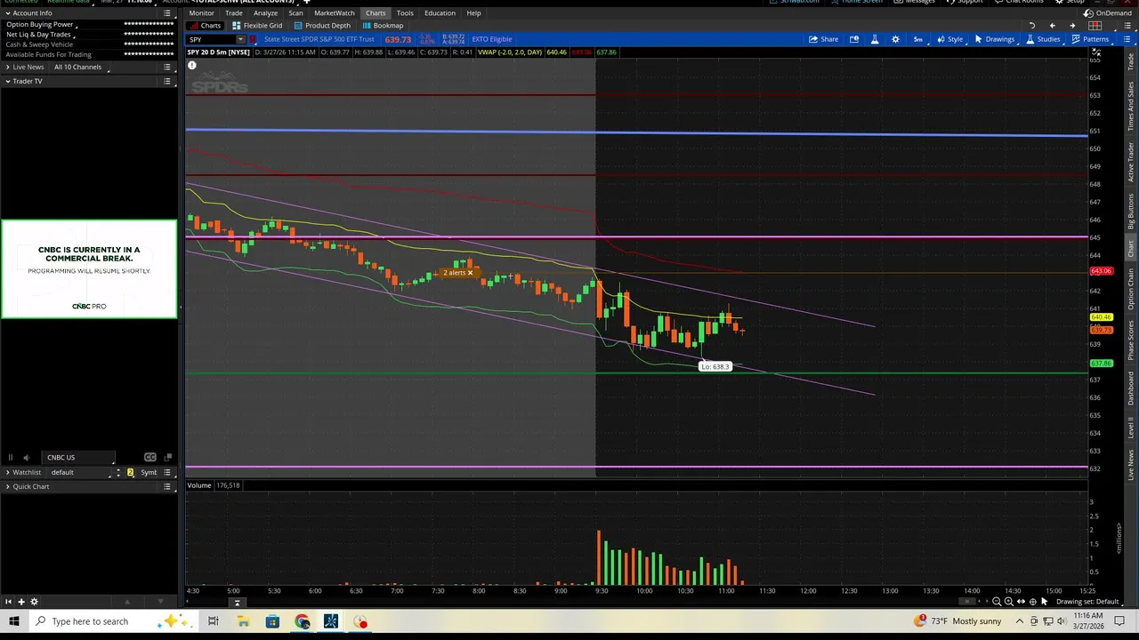This screenshot has height=640, width=1139.
Task: Collapse the Trader TV gadget
Action: tap(8, 81)
